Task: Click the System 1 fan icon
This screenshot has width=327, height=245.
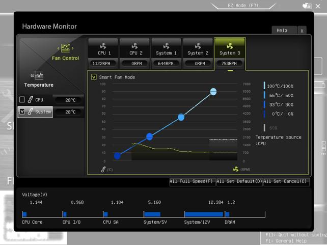Action: (x=167, y=46)
